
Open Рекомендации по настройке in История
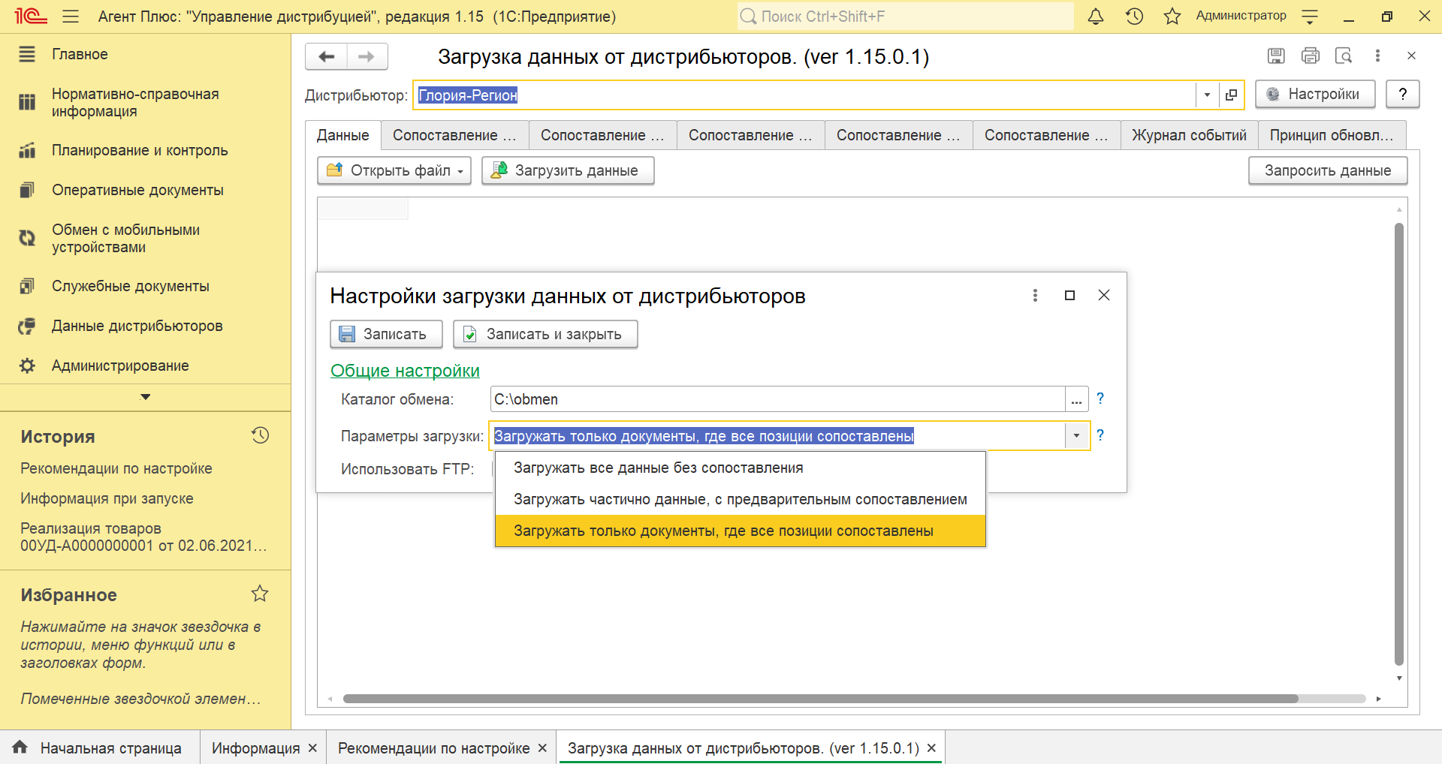point(116,468)
